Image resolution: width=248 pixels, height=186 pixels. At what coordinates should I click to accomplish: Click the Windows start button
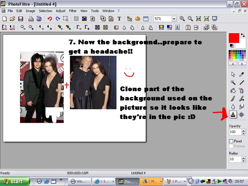15,181
